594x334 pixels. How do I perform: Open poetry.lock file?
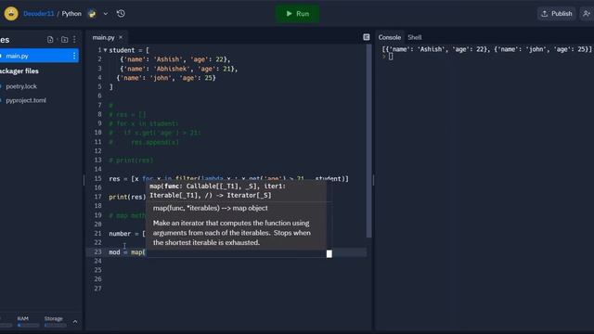21,86
